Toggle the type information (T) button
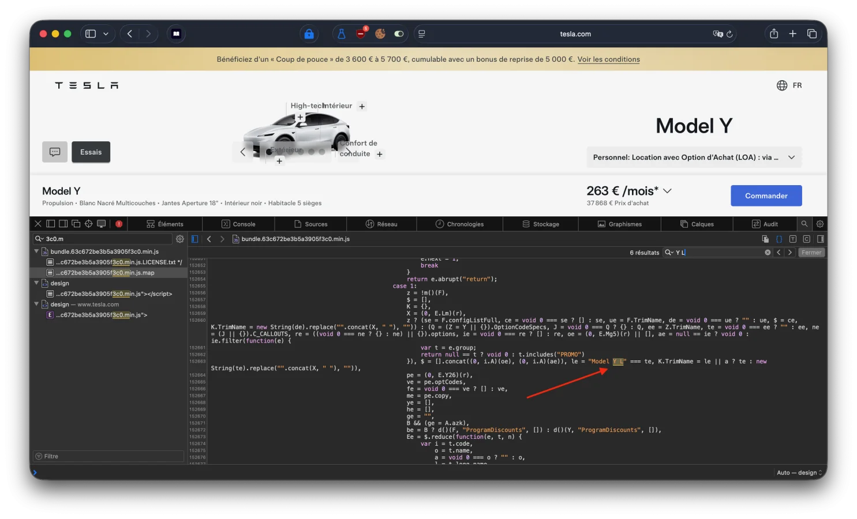 (793, 239)
